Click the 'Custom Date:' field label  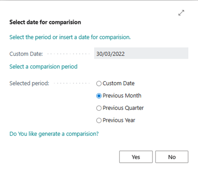(26, 54)
